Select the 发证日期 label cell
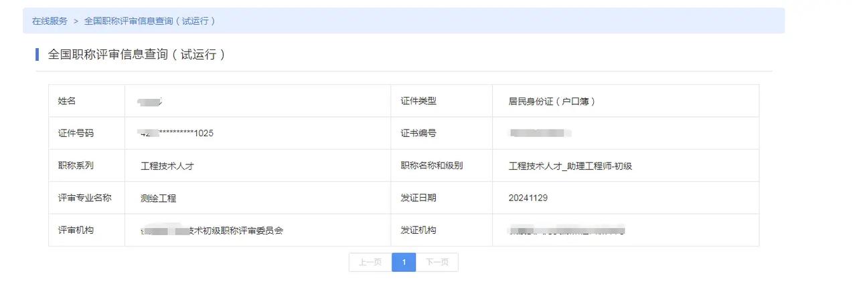The image size is (865, 306). click(x=442, y=198)
